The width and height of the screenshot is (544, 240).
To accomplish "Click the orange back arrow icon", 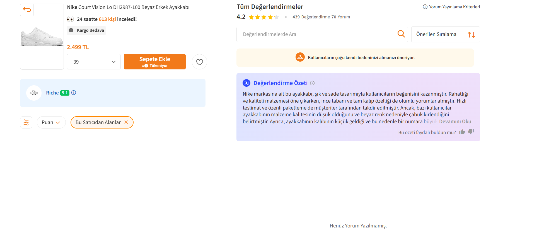I will pyautogui.click(x=27, y=10).
